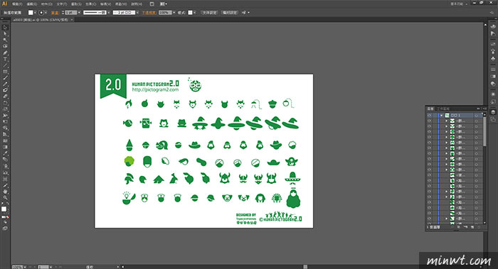This screenshot has width=498, height=269.
Task: Expand the second sublayer group triangle
Action: point(446,126)
